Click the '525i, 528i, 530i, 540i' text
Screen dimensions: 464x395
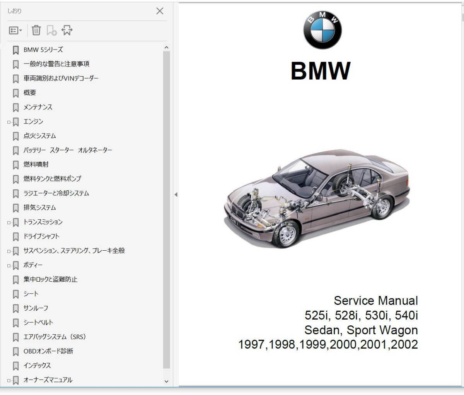coord(361,315)
